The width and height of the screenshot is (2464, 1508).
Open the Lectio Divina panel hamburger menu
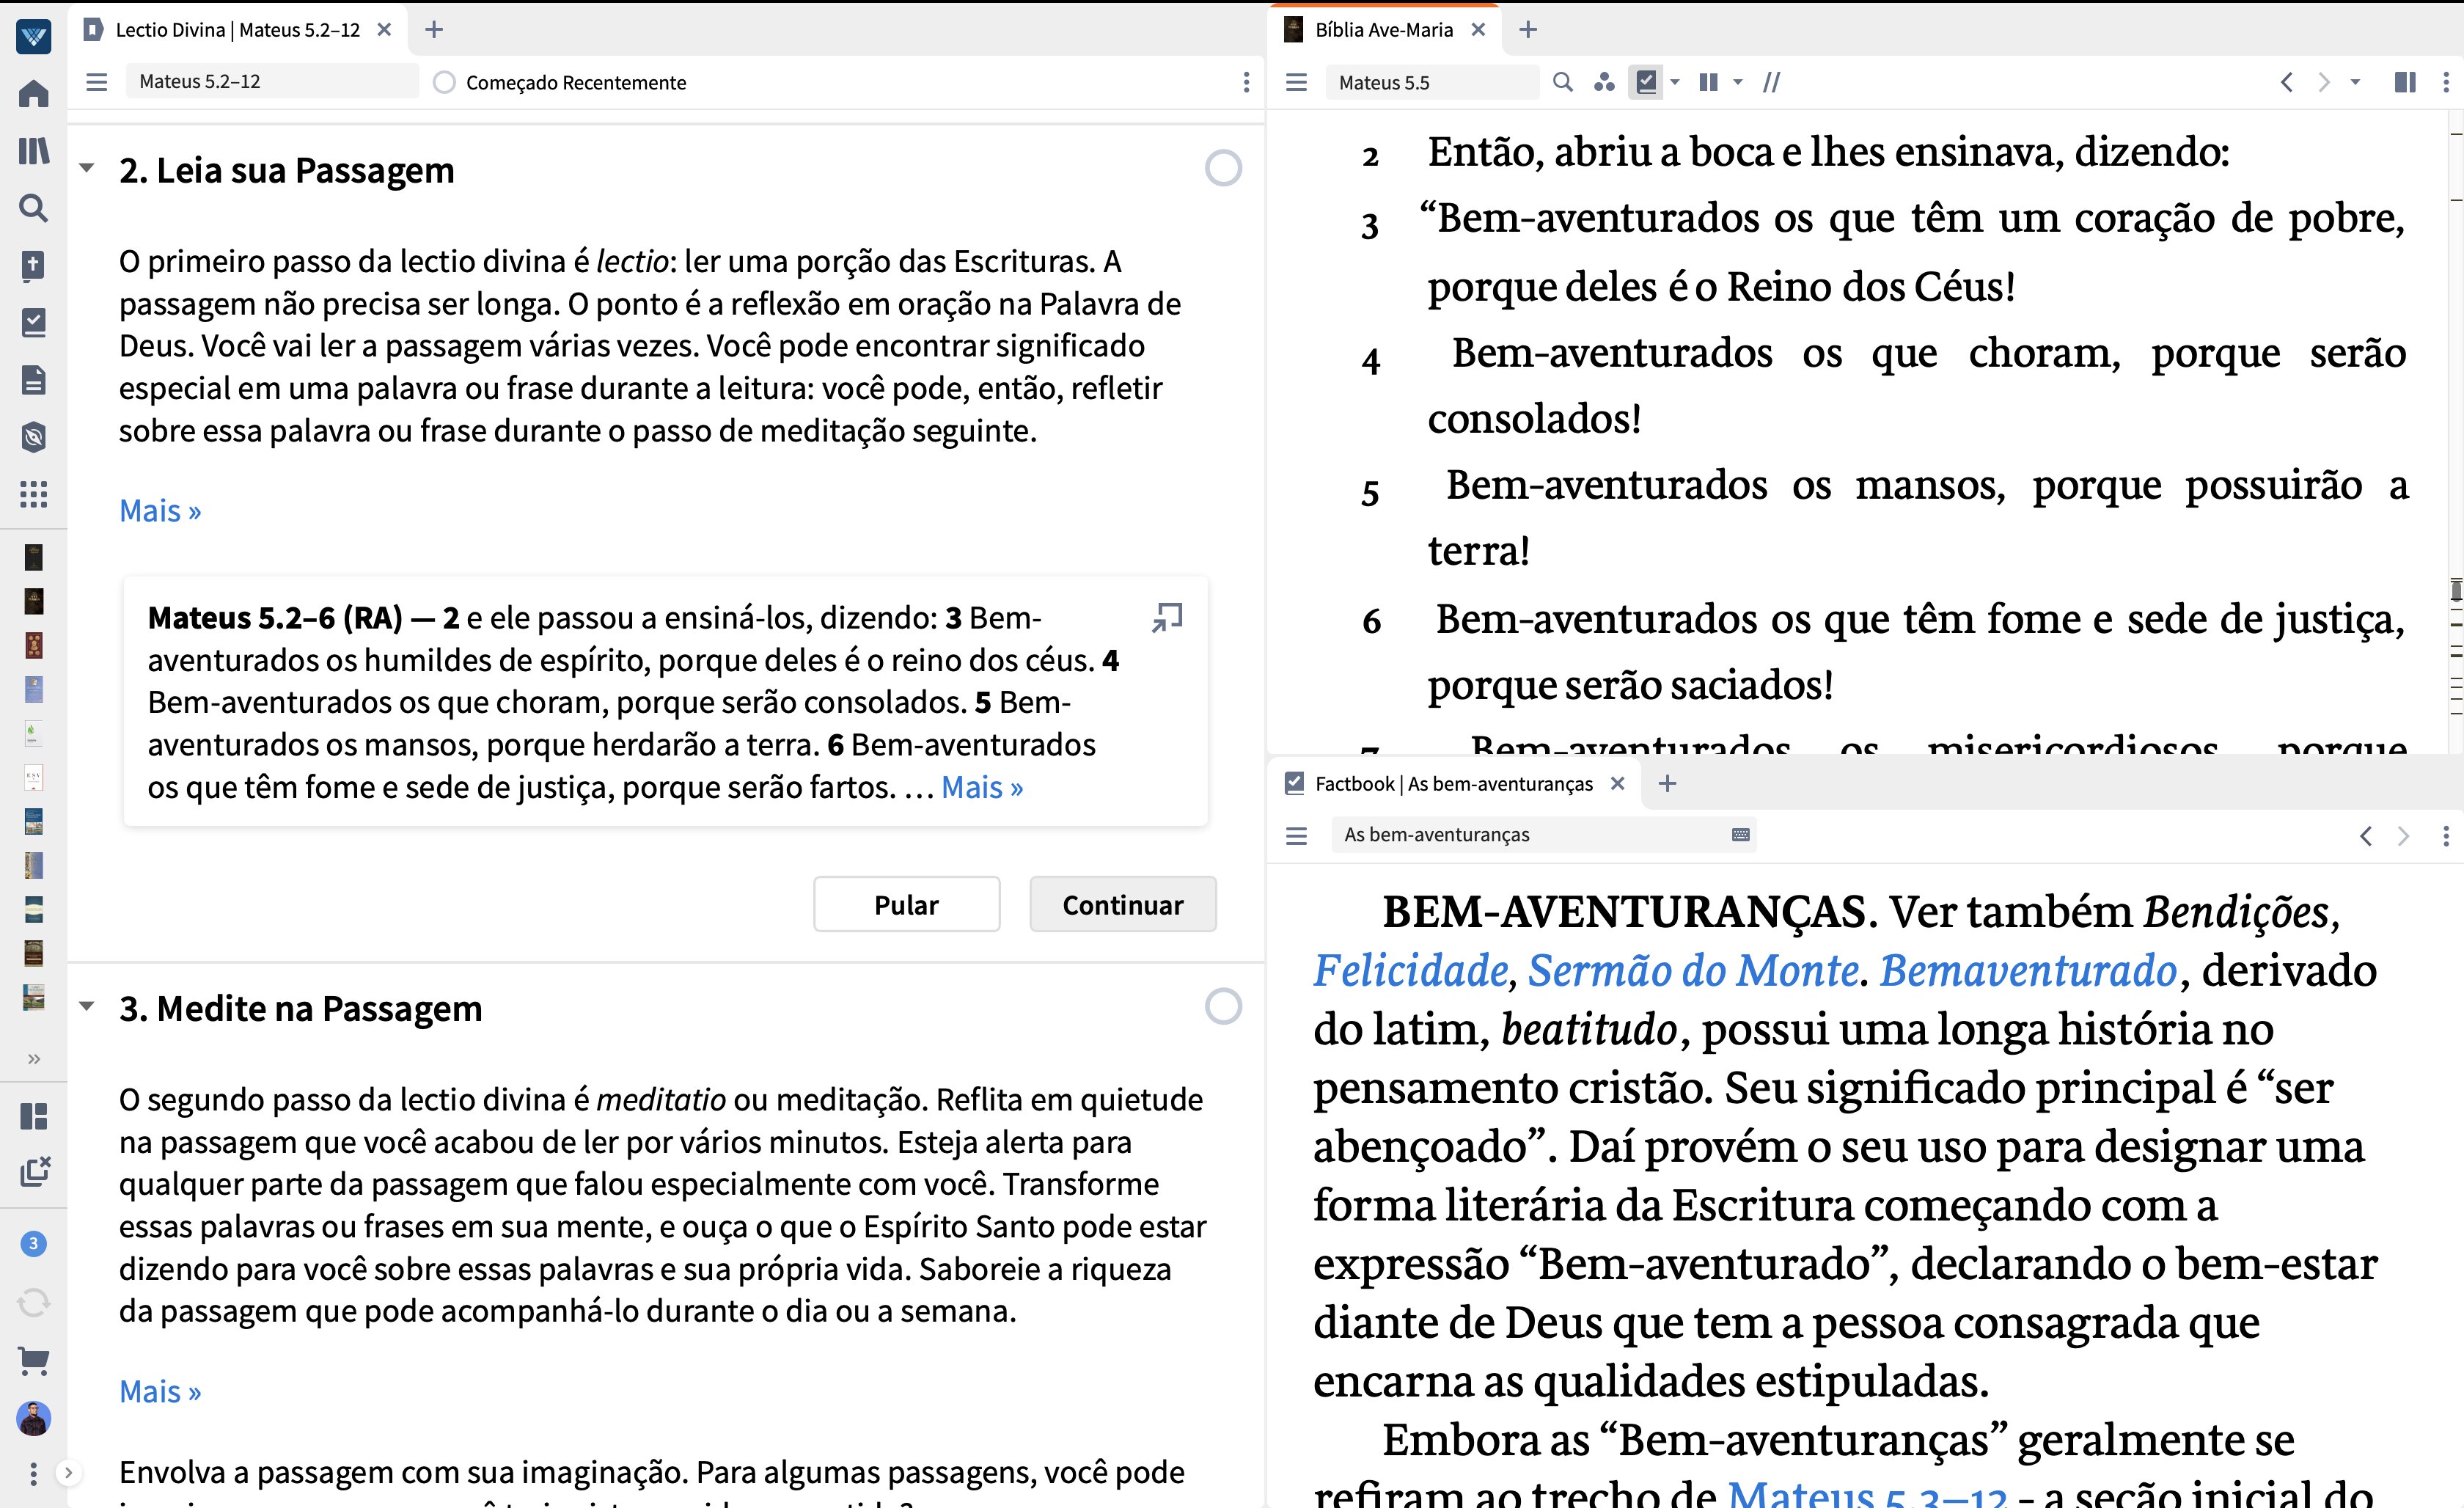(96, 82)
